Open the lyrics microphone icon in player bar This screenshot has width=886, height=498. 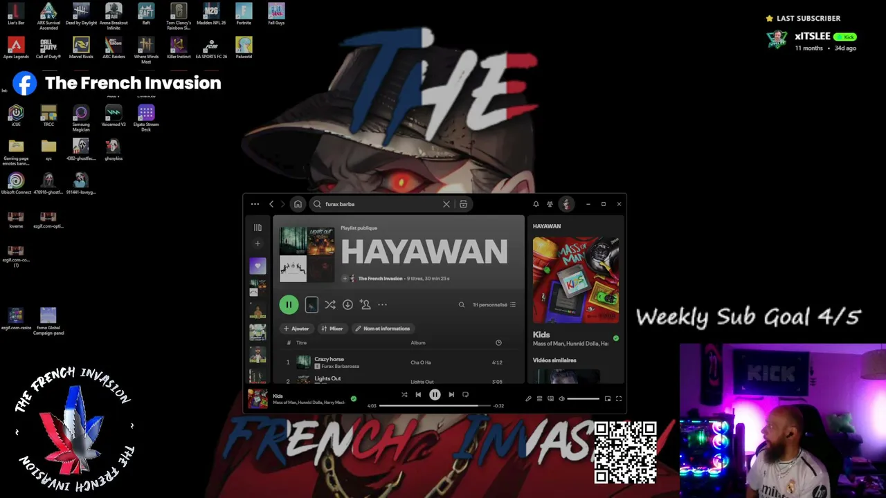pyautogui.click(x=528, y=398)
